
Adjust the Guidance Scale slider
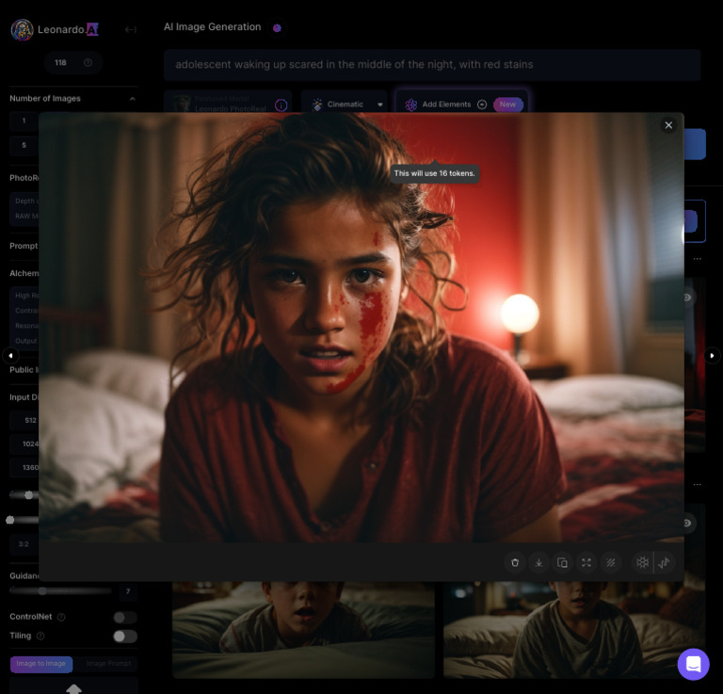pyautogui.click(x=60, y=591)
